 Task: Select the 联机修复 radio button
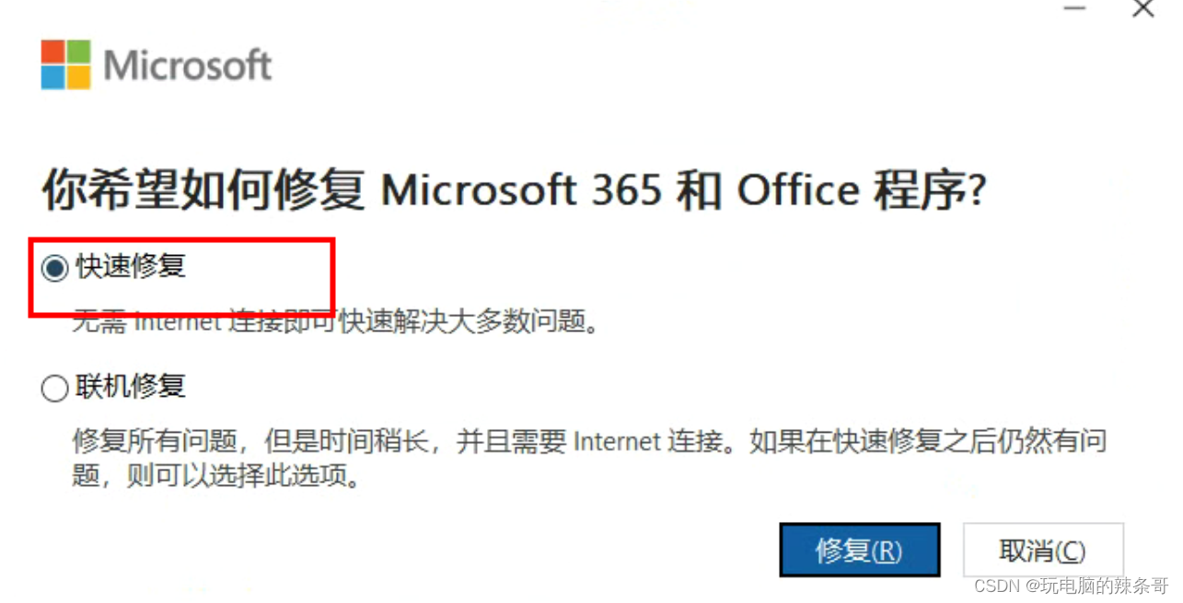[x=55, y=388]
